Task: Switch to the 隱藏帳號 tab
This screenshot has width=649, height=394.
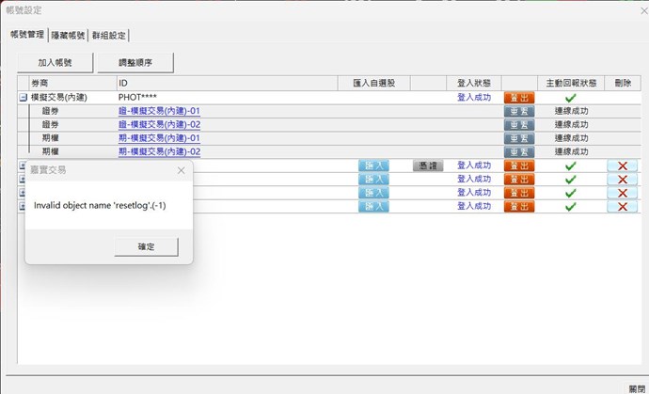Action: click(69, 35)
